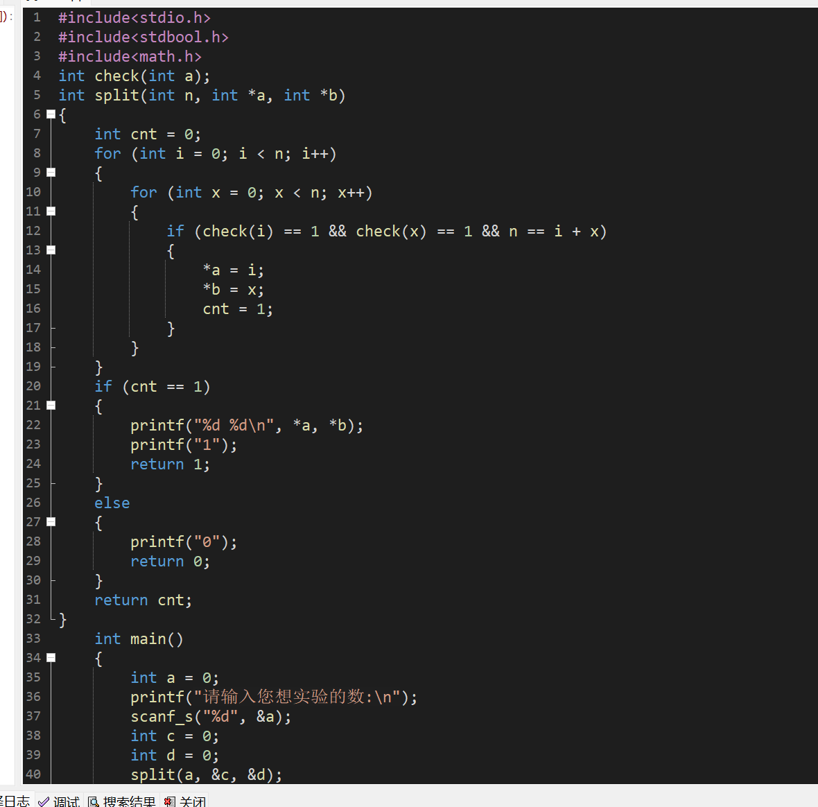This screenshot has width=818, height=807.
Task: Click on "return 1;" on line 24
Action: 170,465
